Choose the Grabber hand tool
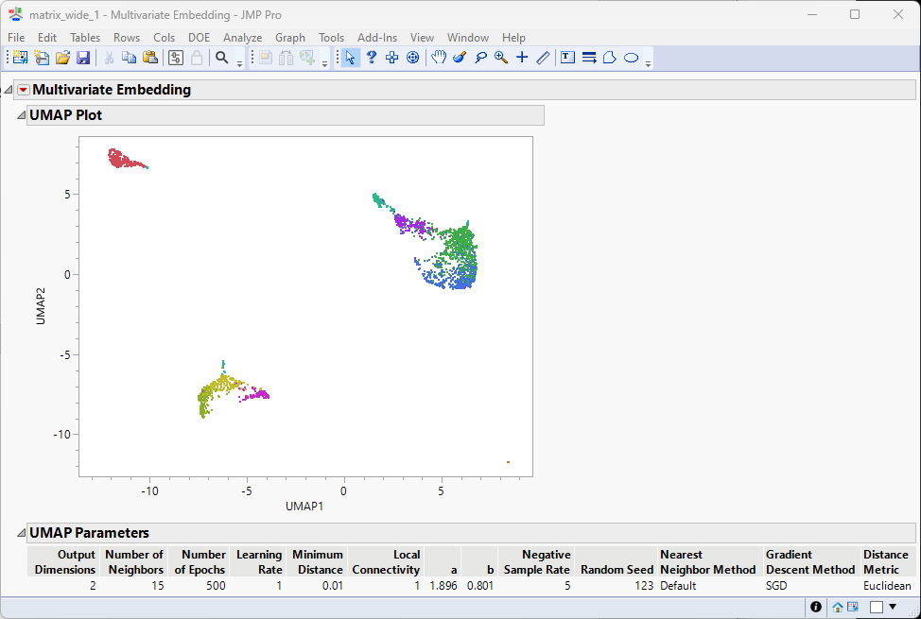 pyautogui.click(x=439, y=58)
